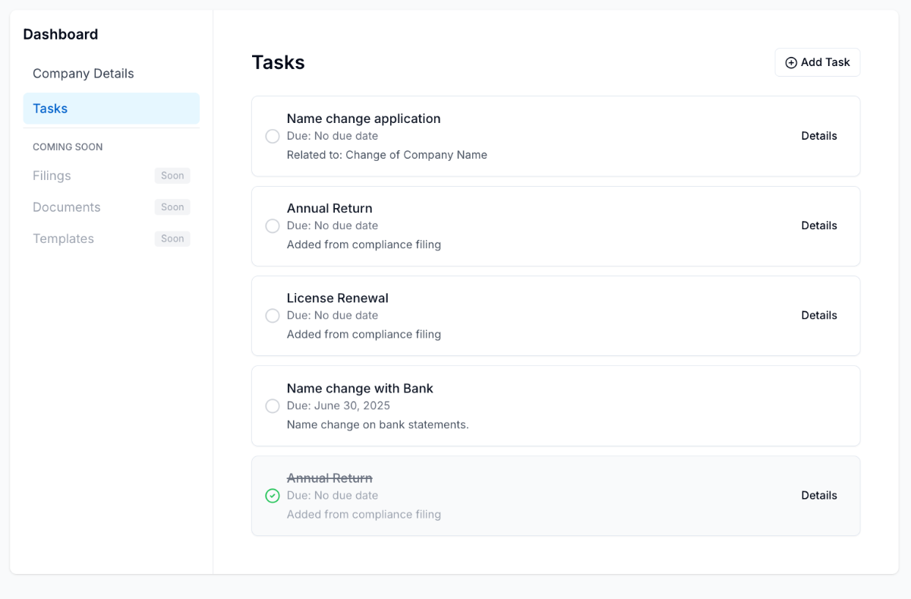Click the Soon badge next to Documents
The image size is (911, 599).
[x=172, y=207]
